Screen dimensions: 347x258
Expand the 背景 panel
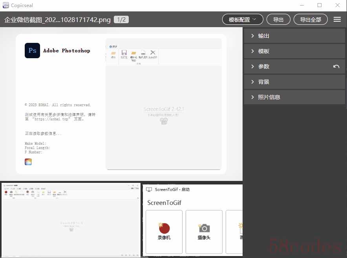tap(294, 82)
